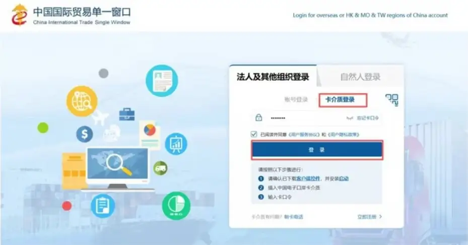Viewport: 468px width, 245px height.
Task: Open the 用户隐私政策 link
Action: (343, 135)
